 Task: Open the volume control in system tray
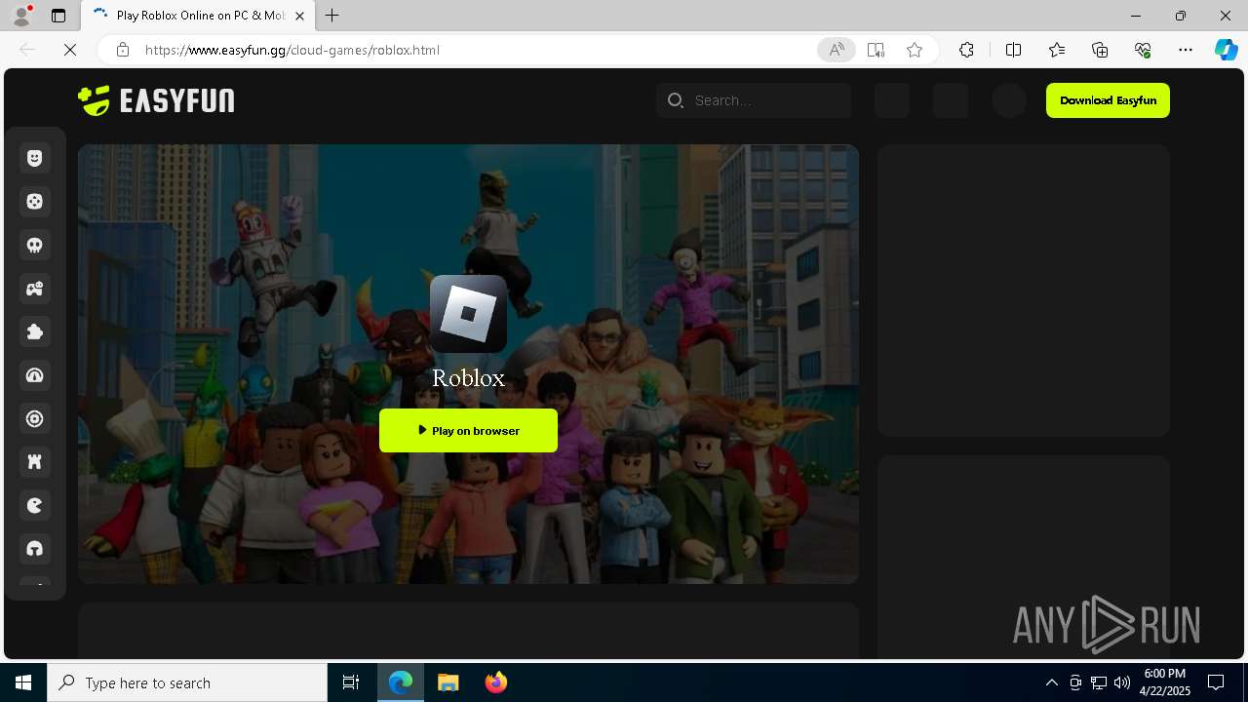point(1122,682)
